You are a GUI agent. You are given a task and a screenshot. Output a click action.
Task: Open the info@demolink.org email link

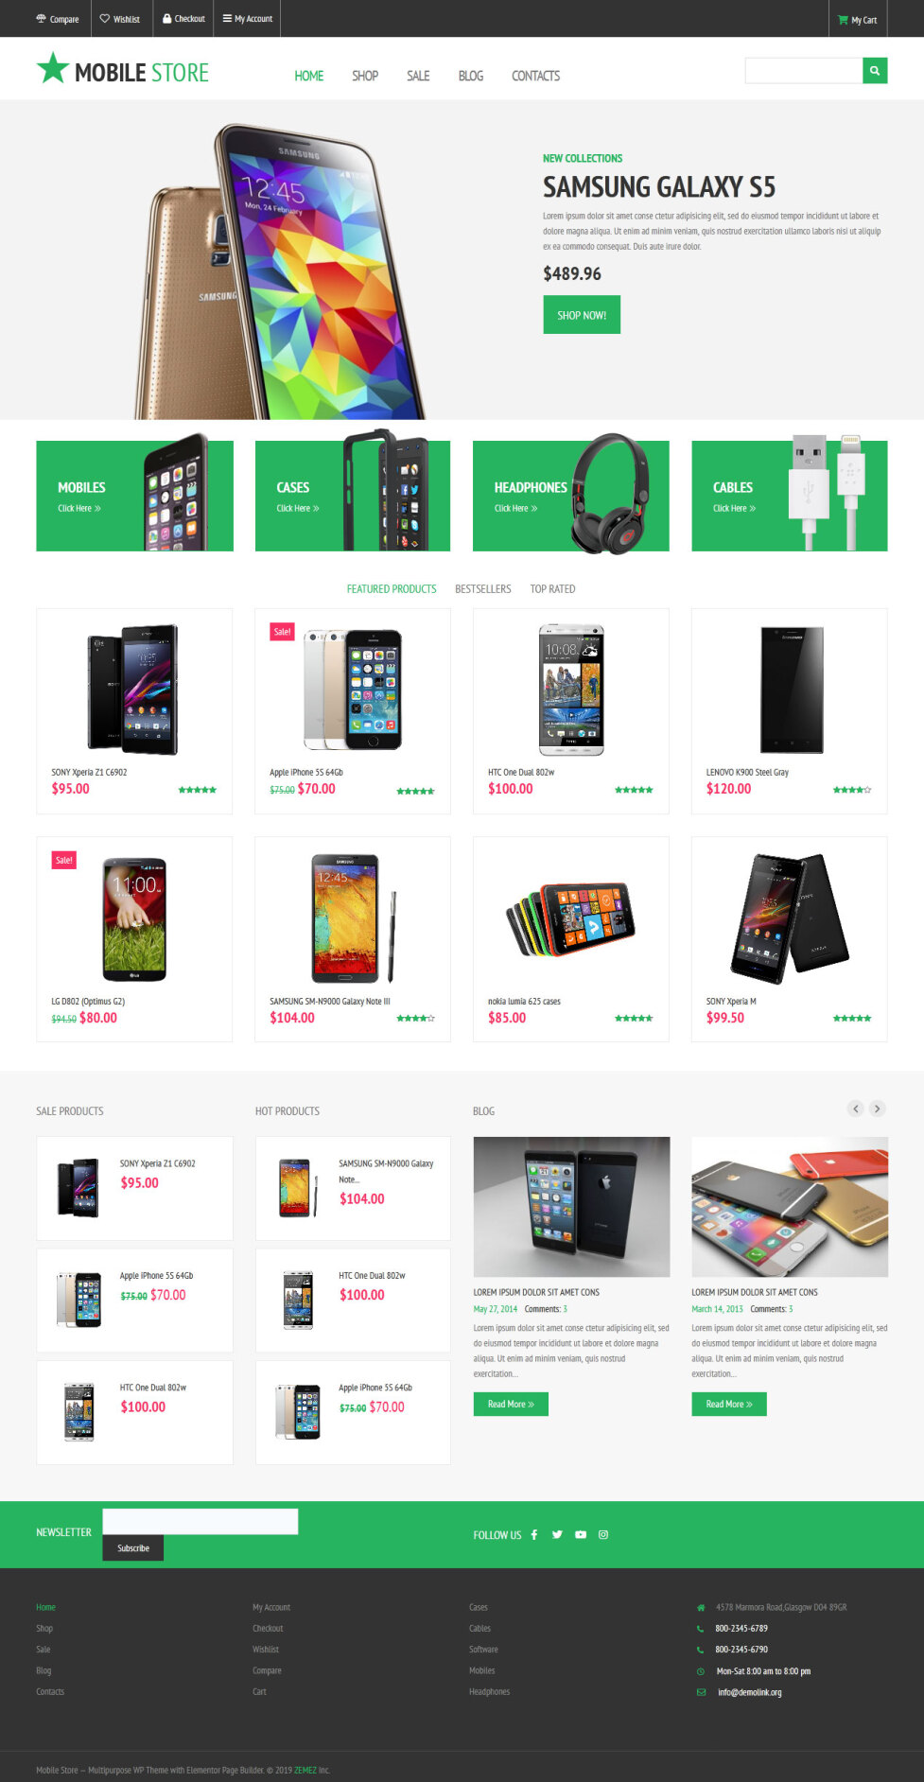(749, 1692)
